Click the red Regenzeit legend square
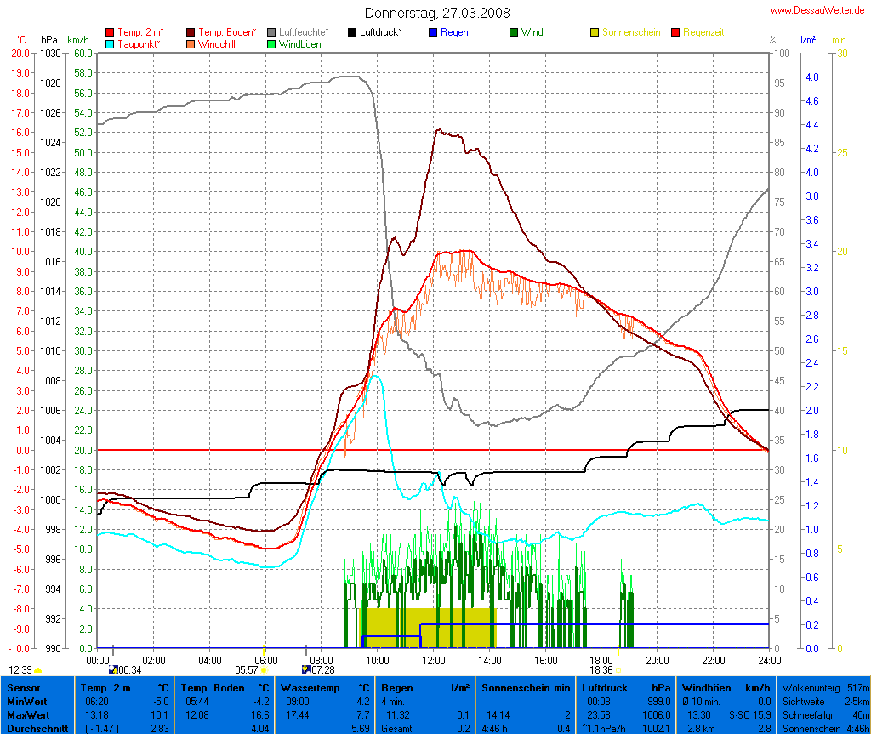This screenshot has width=871, height=734. click(676, 32)
